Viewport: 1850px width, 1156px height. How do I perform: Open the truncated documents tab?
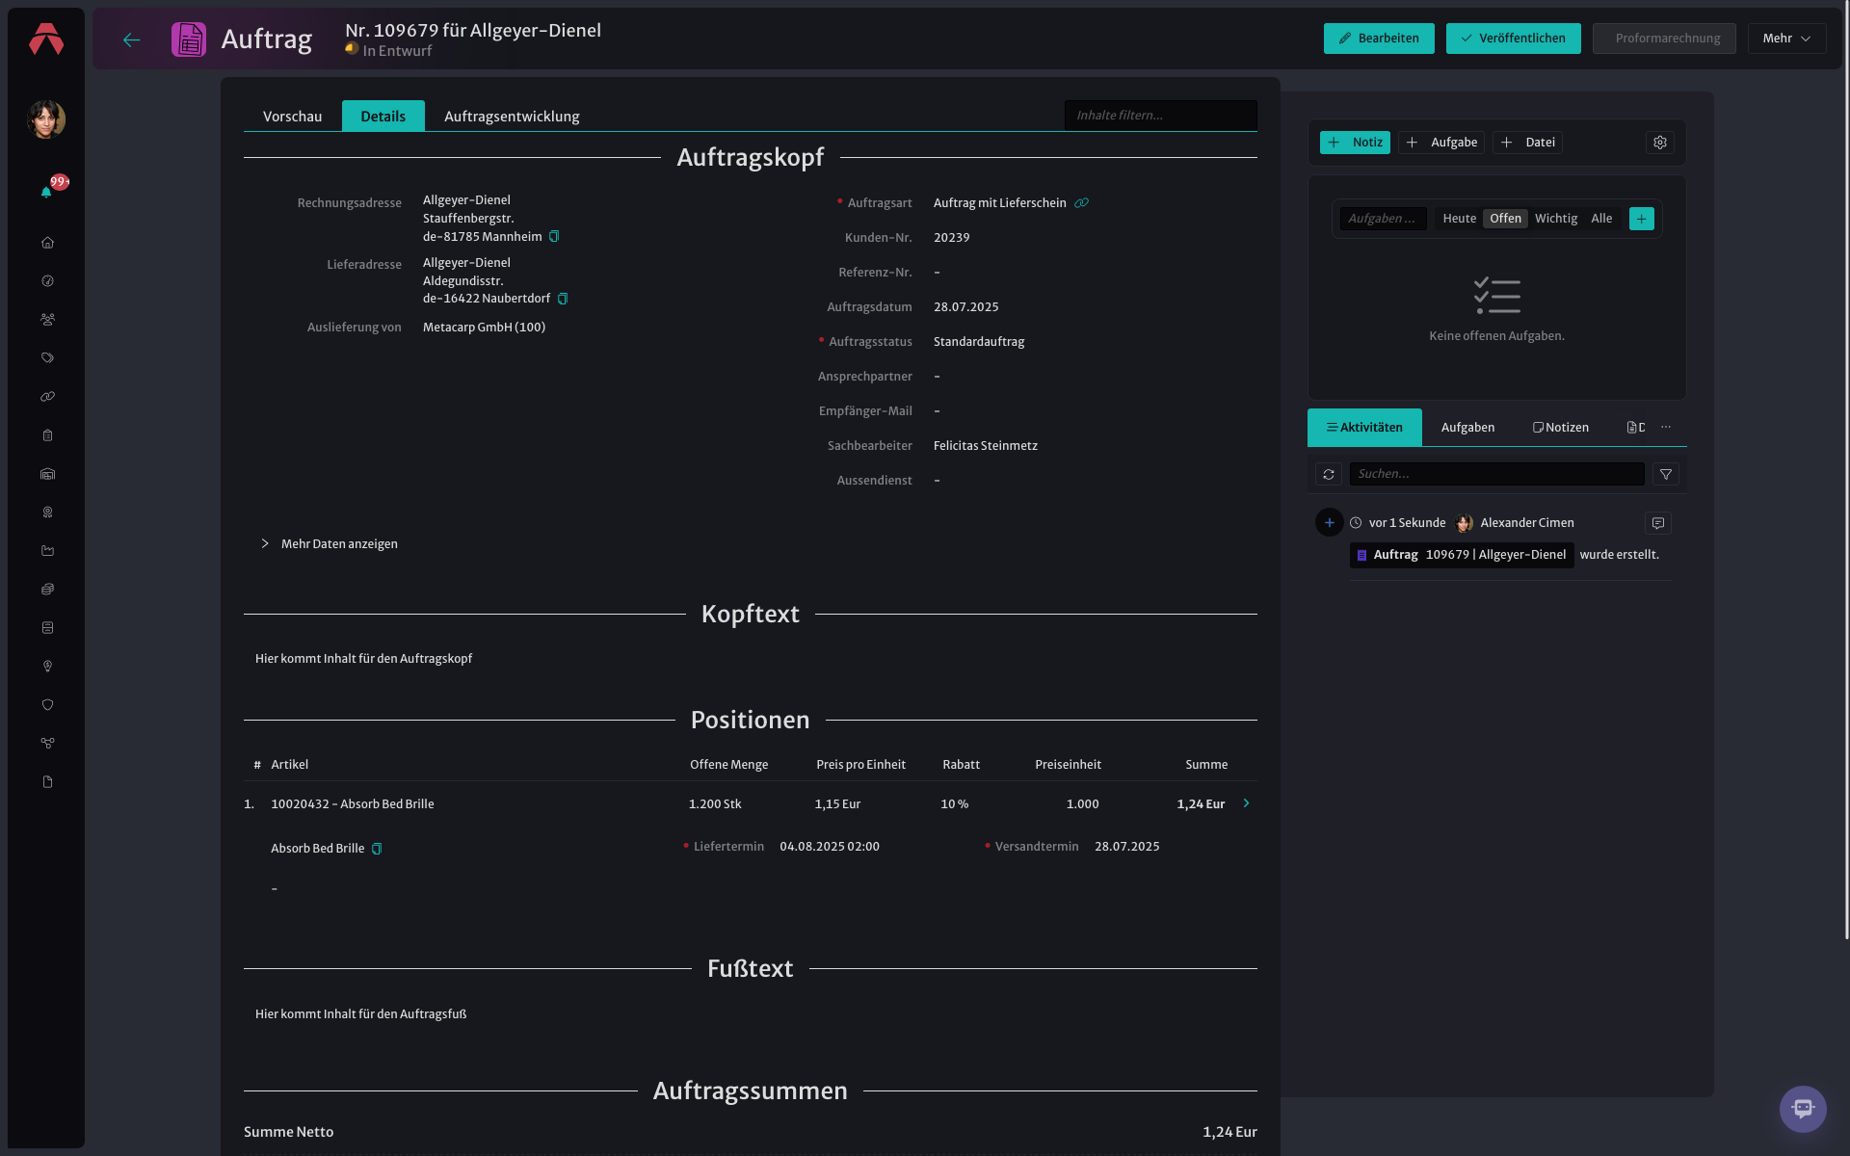[x=1635, y=428]
